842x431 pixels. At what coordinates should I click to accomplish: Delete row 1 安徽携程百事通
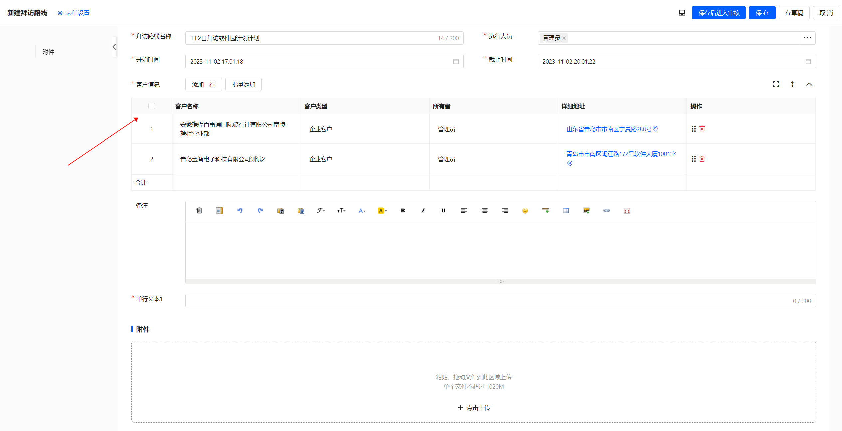[702, 128]
